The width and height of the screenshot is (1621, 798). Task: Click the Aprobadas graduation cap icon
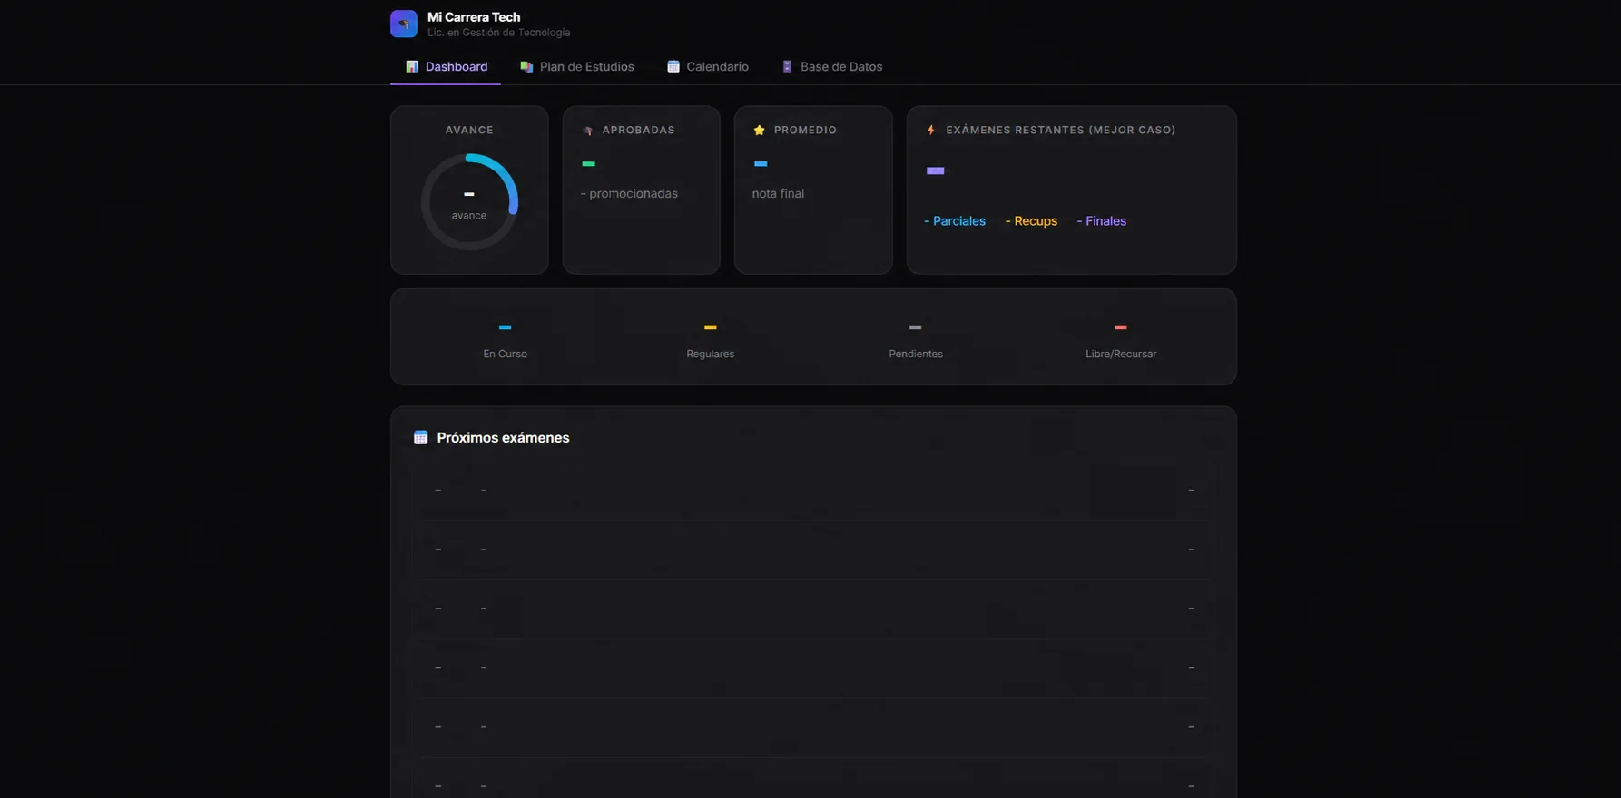[x=587, y=131]
